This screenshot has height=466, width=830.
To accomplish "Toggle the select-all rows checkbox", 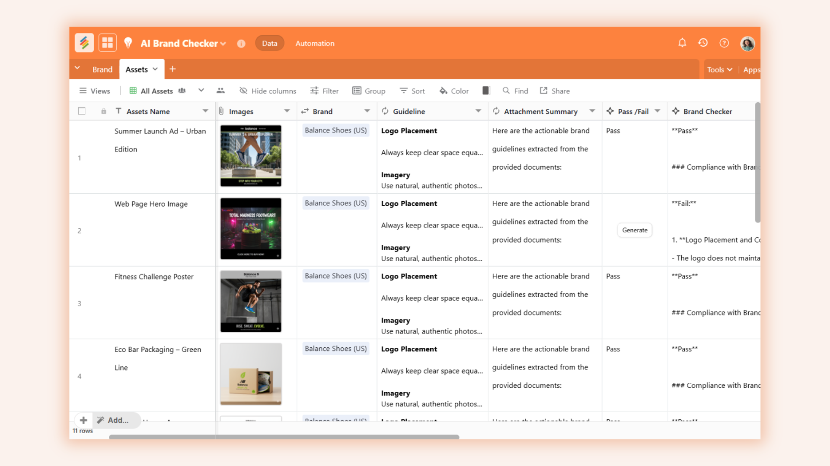I will pos(82,111).
